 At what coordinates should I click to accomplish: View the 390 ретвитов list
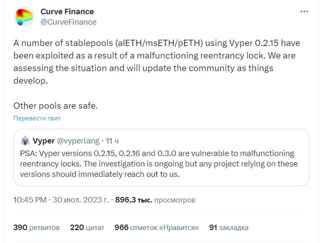[36, 228]
